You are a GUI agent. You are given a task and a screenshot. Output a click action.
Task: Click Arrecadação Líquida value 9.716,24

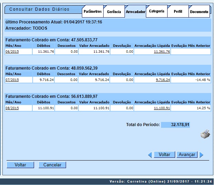click(163, 80)
